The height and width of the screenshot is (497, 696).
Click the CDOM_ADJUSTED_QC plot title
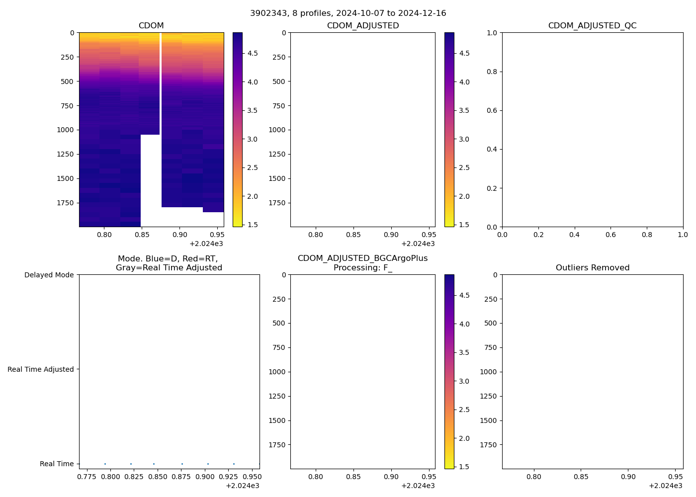point(592,26)
